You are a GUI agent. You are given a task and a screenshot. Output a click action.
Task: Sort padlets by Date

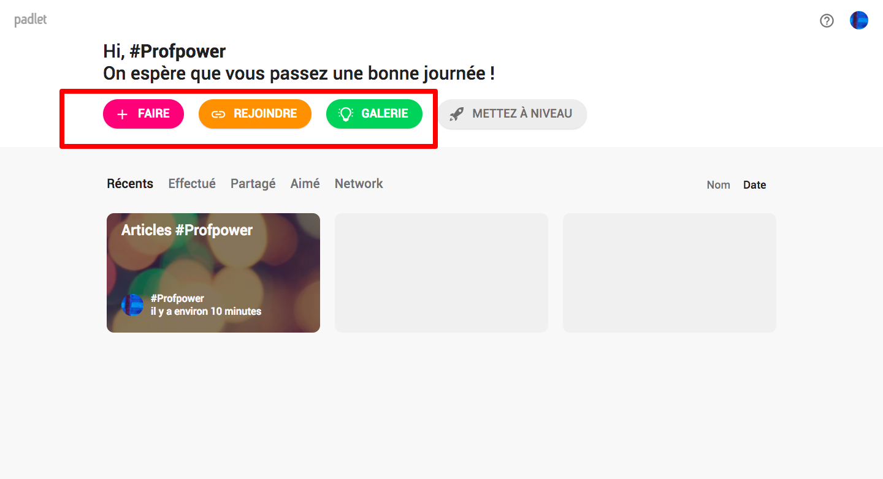point(754,185)
